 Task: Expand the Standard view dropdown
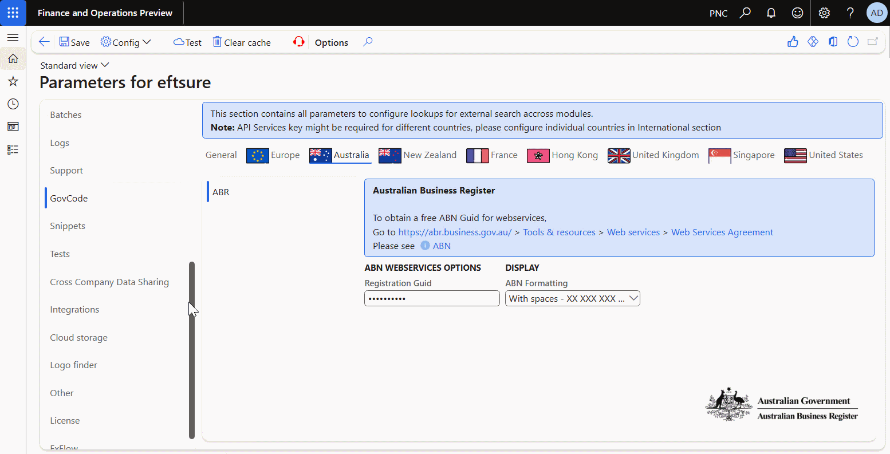(74, 65)
